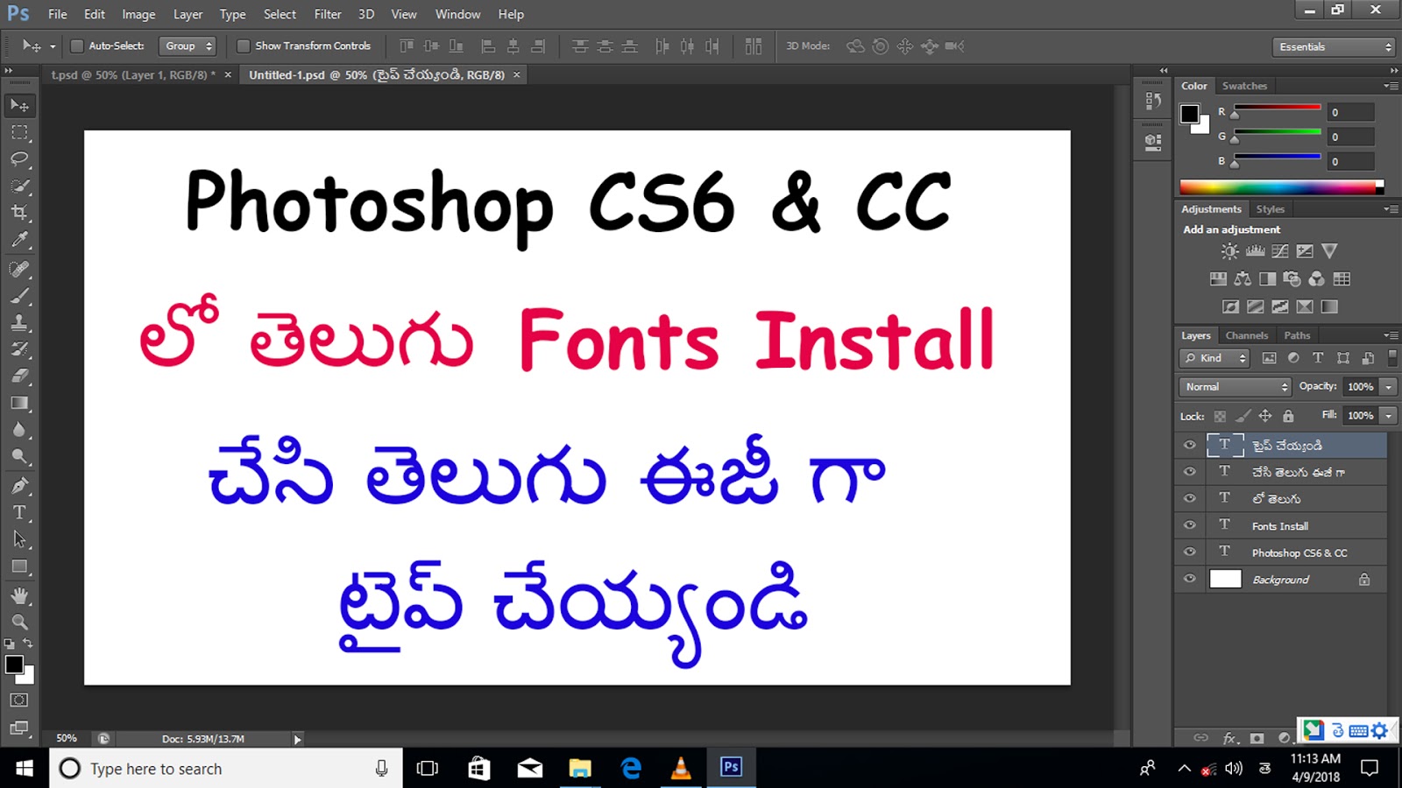
Task: Select the Rectangular Marquee tool
Action: point(19,133)
